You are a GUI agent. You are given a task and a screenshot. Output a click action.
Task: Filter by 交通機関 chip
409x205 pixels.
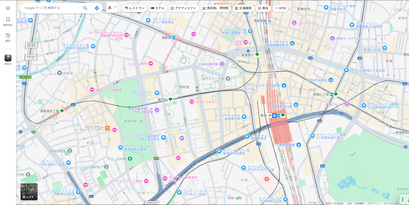click(243, 8)
